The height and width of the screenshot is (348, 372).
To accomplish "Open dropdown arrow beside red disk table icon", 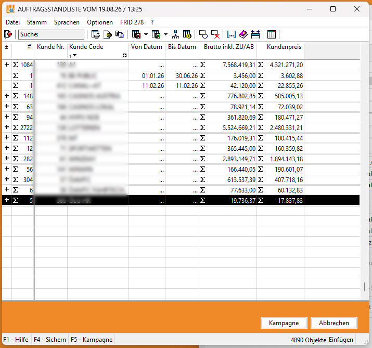I will pyautogui.click(x=146, y=34).
